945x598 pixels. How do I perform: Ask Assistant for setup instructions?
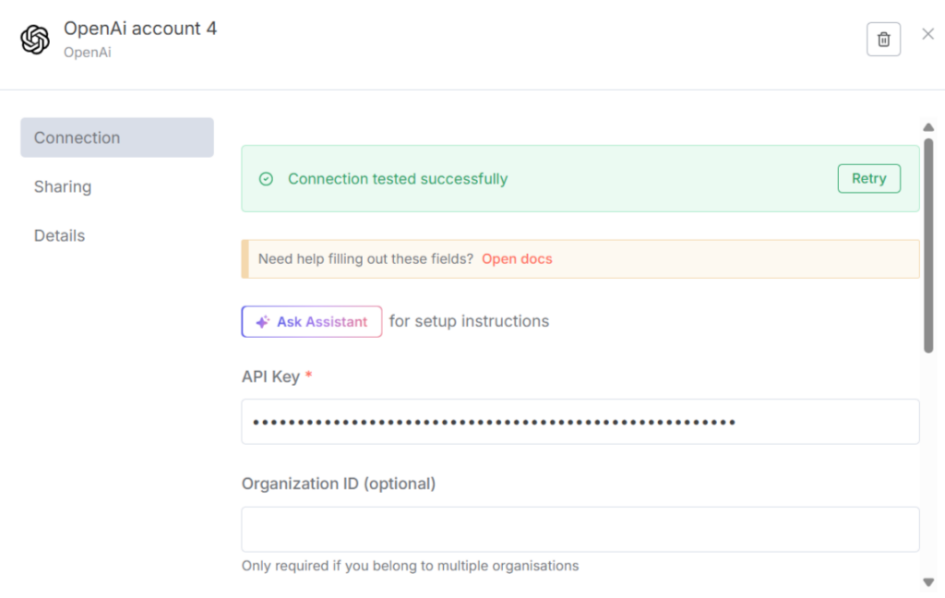(x=312, y=322)
